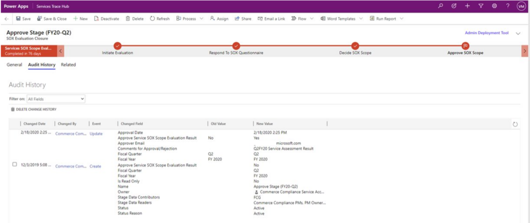Move process stages left with arrow

tap(61, 51)
